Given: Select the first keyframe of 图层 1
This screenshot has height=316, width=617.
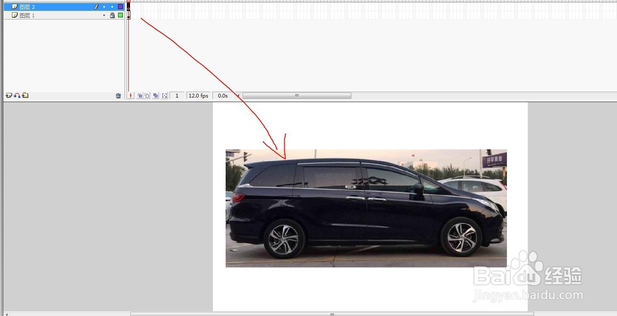Looking at the screenshot, I should click(x=128, y=15).
